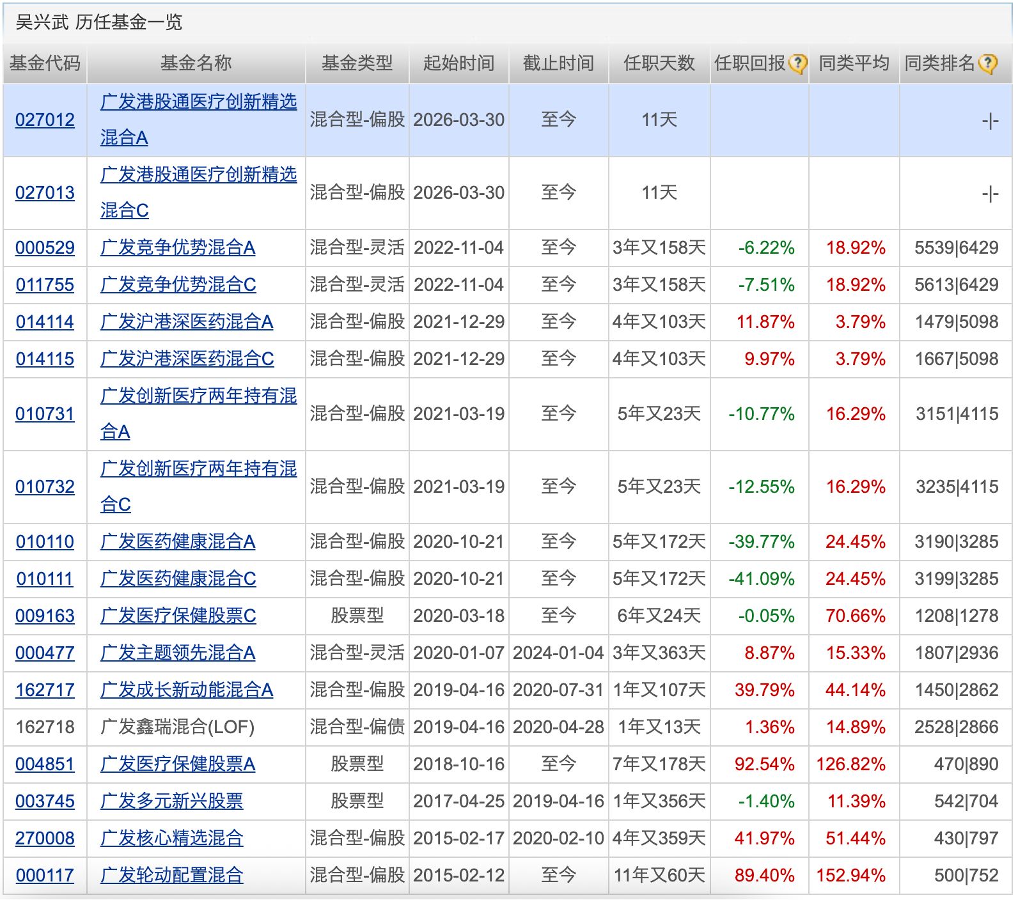Image resolution: width=1018 pixels, height=900 pixels.
Task: Select peer average 152.94%
Action: (850, 876)
